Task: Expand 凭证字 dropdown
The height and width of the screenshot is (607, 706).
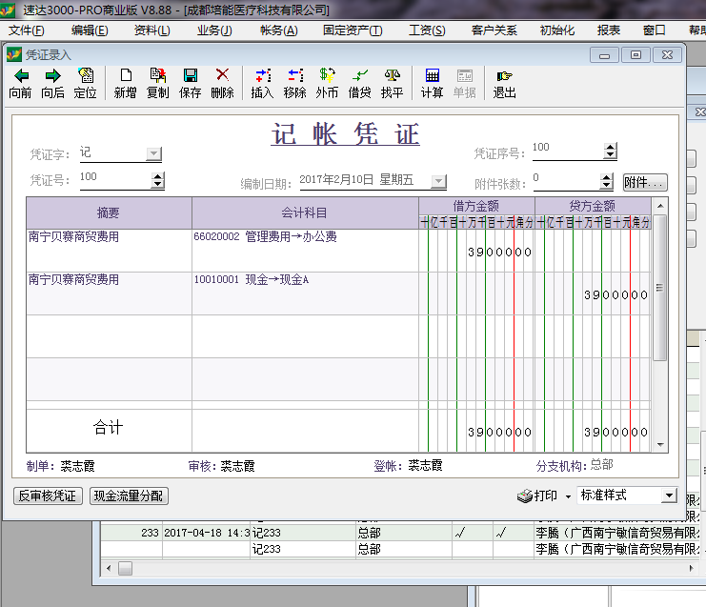Action: (153, 153)
